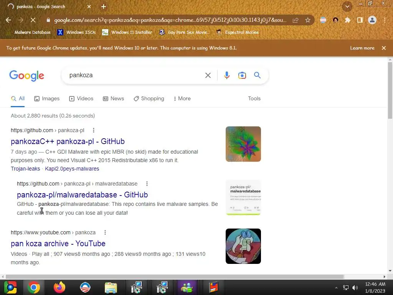The height and width of the screenshot is (295, 393).
Task: Start voice search with microphone icon
Action: 226,75
